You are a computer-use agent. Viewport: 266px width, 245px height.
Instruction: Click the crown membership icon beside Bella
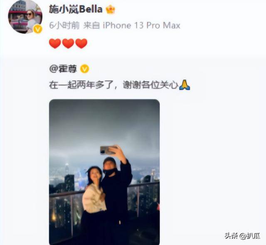click(110, 10)
